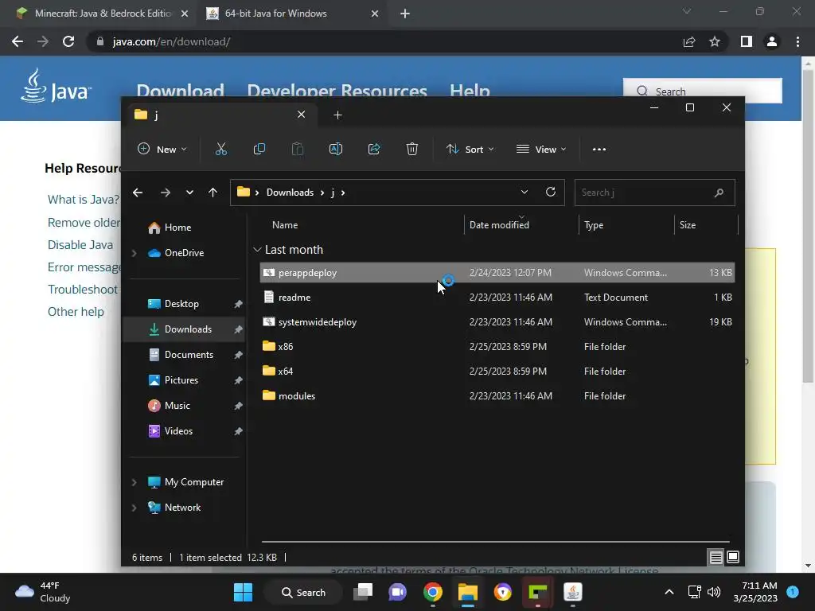Close the j tab in File Explorer
Viewport: 815px width, 611px height.
click(301, 115)
